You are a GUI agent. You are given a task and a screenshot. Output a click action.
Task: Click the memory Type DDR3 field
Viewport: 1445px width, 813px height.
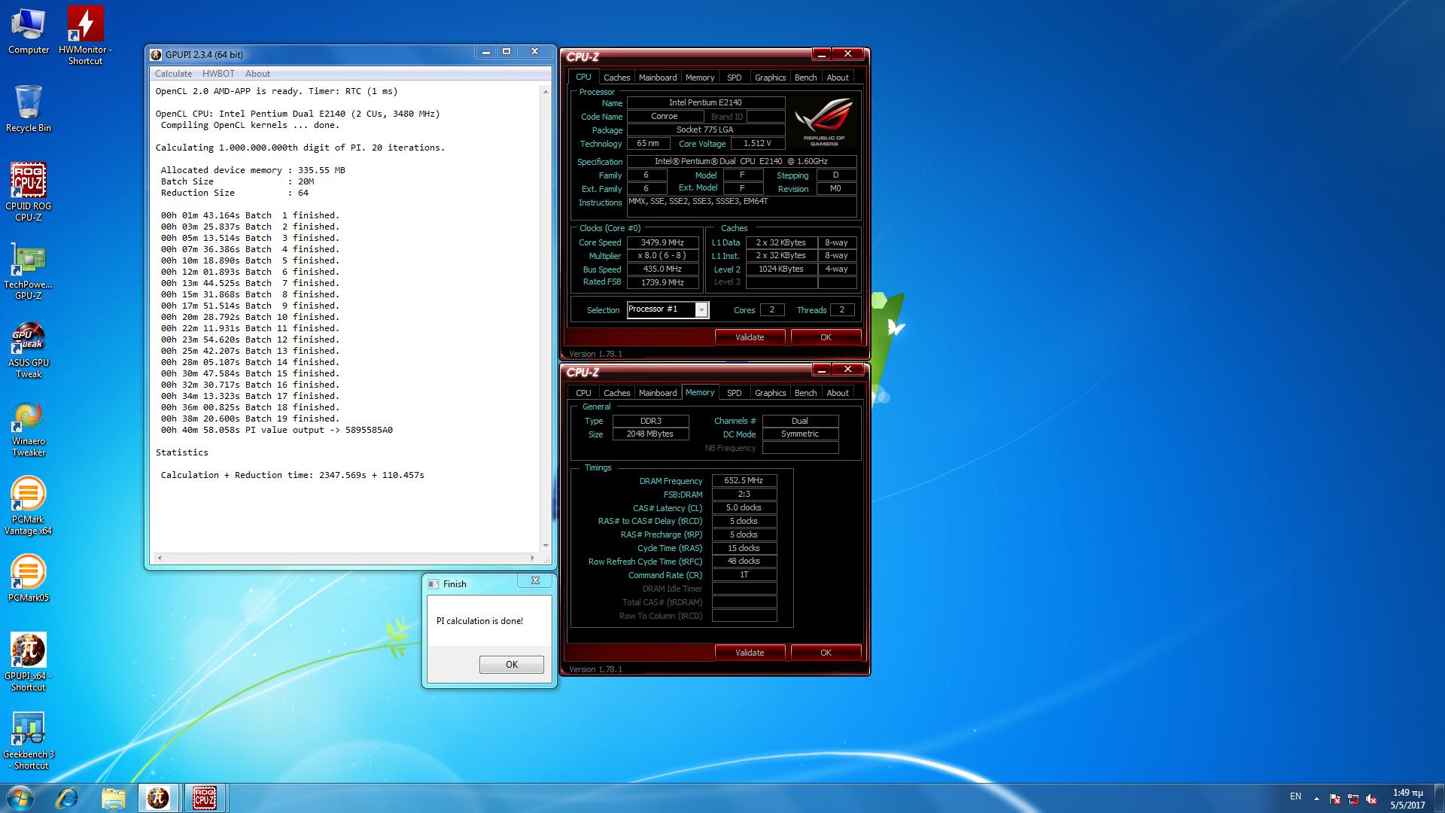pyautogui.click(x=650, y=421)
